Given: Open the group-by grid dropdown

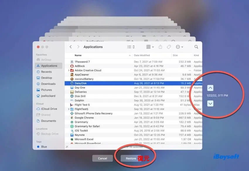Looking at the screenshot, I should [150, 47].
